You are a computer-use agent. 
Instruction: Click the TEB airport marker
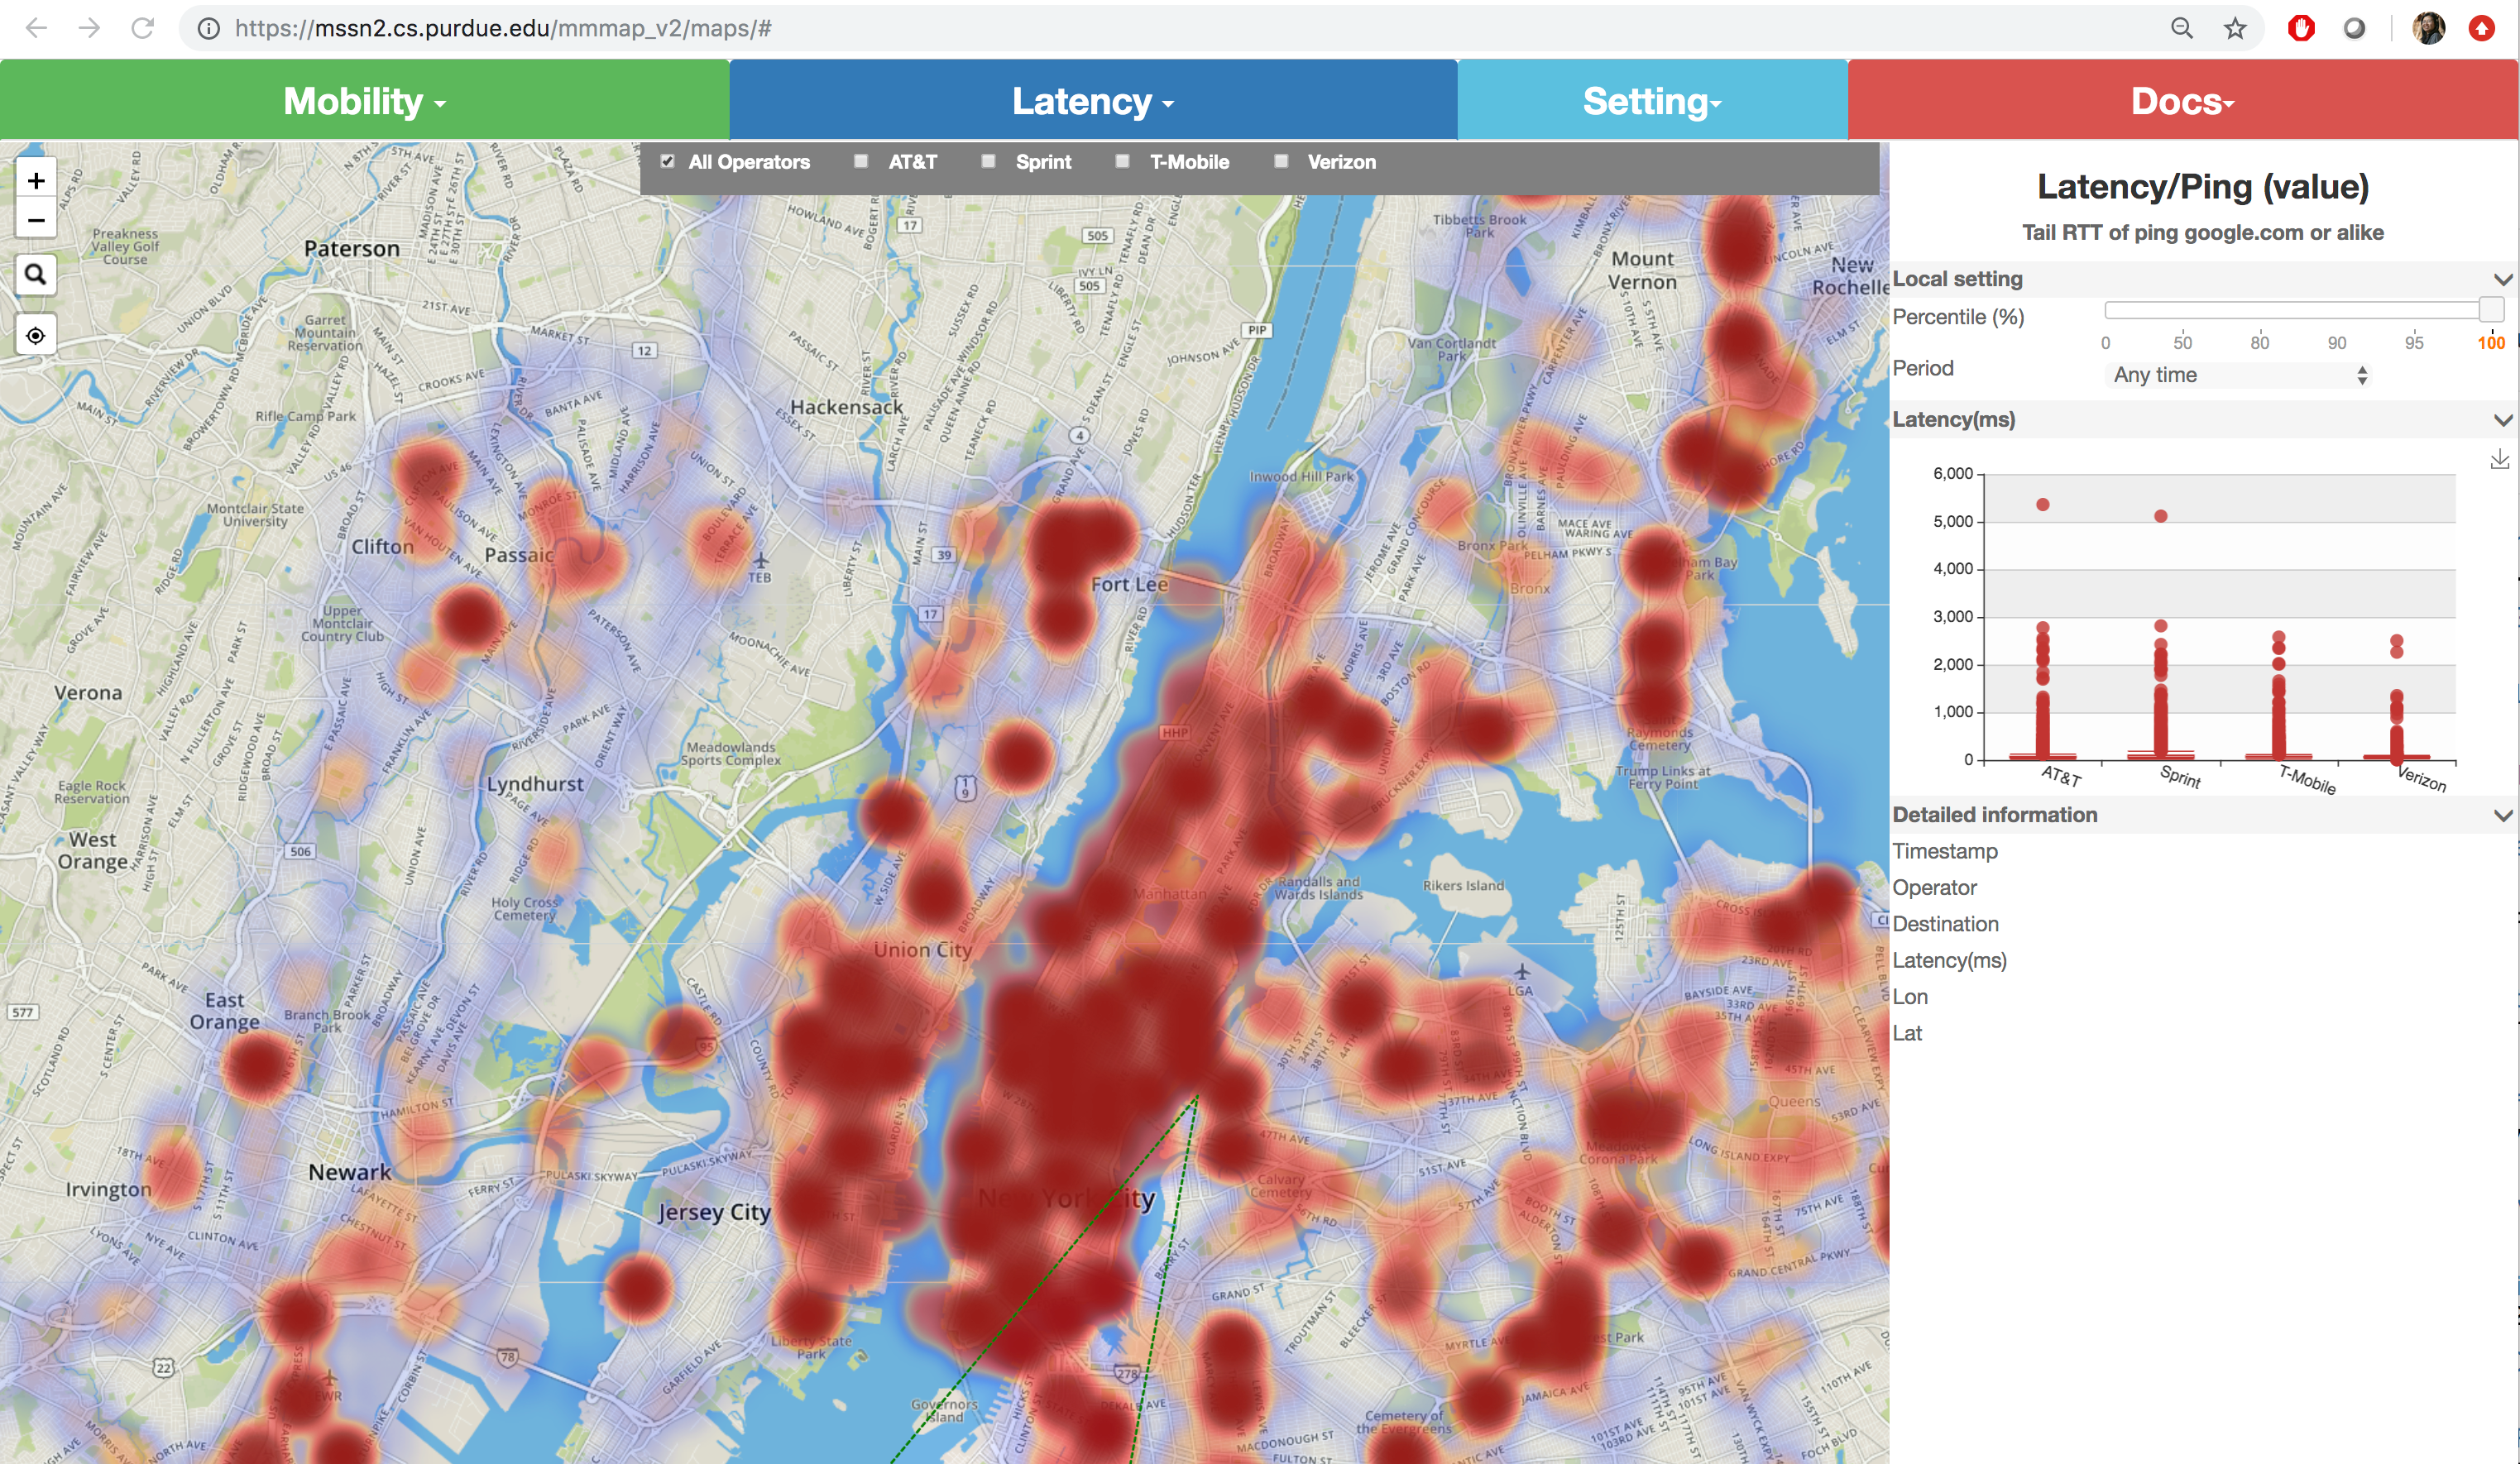[x=760, y=567]
